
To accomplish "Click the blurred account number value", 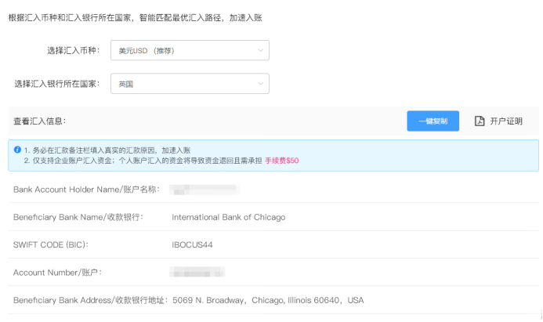I will click(x=197, y=273).
